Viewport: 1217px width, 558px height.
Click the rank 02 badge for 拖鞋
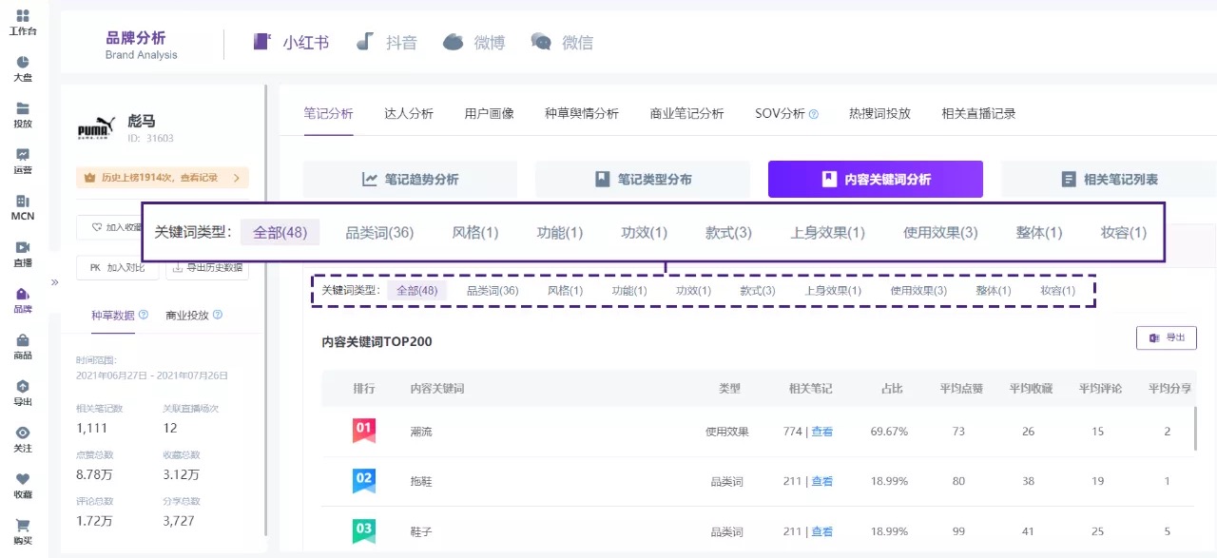point(363,480)
